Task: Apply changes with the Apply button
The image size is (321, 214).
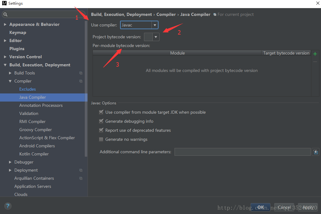Action: 307,207
